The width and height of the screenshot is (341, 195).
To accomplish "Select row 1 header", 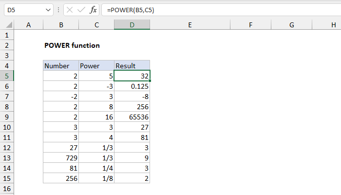I will pyautogui.click(x=7, y=35).
